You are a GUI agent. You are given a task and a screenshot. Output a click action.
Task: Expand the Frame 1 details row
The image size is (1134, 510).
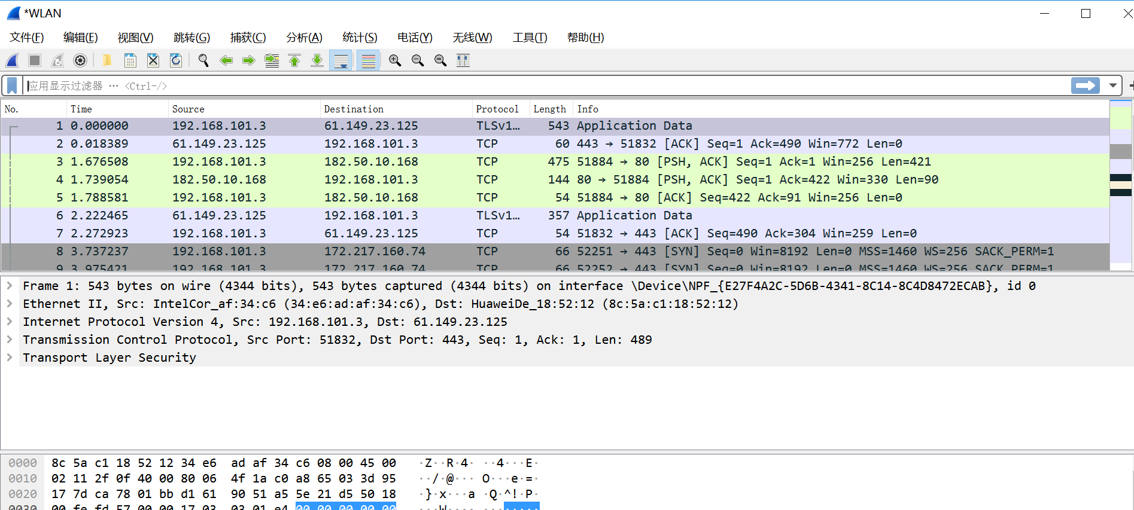tap(10, 286)
